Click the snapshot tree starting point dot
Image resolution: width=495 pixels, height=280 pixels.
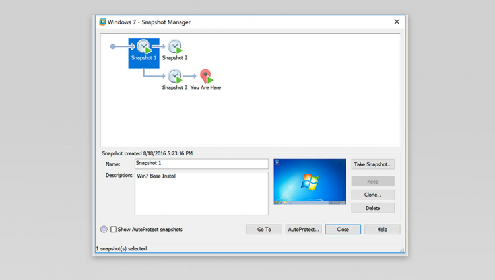pyautogui.click(x=113, y=46)
